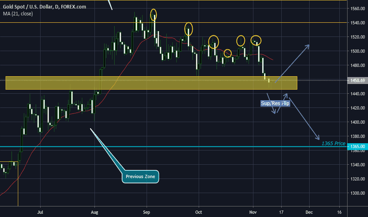Click the 1520.00 price axis label

[358, 37]
